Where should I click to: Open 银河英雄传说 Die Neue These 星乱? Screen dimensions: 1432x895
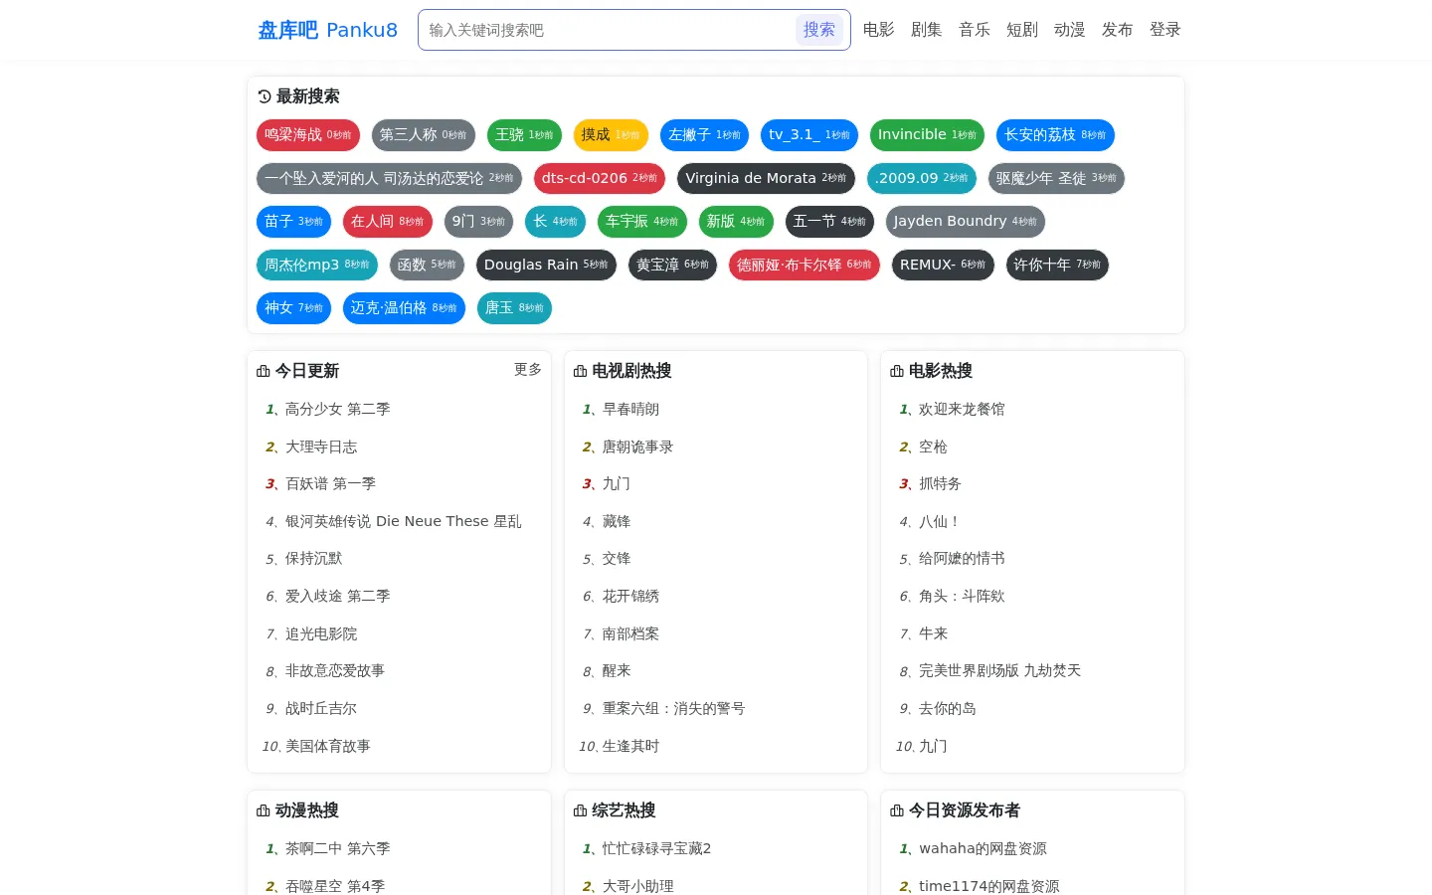(x=403, y=521)
